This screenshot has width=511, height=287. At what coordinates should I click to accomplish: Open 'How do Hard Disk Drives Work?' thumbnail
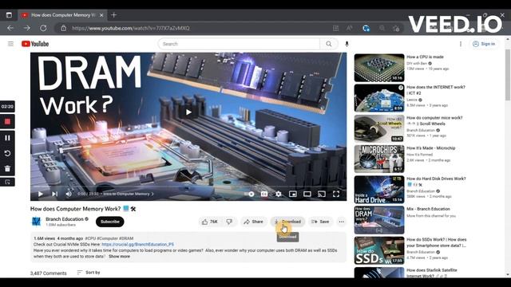point(379,190)
